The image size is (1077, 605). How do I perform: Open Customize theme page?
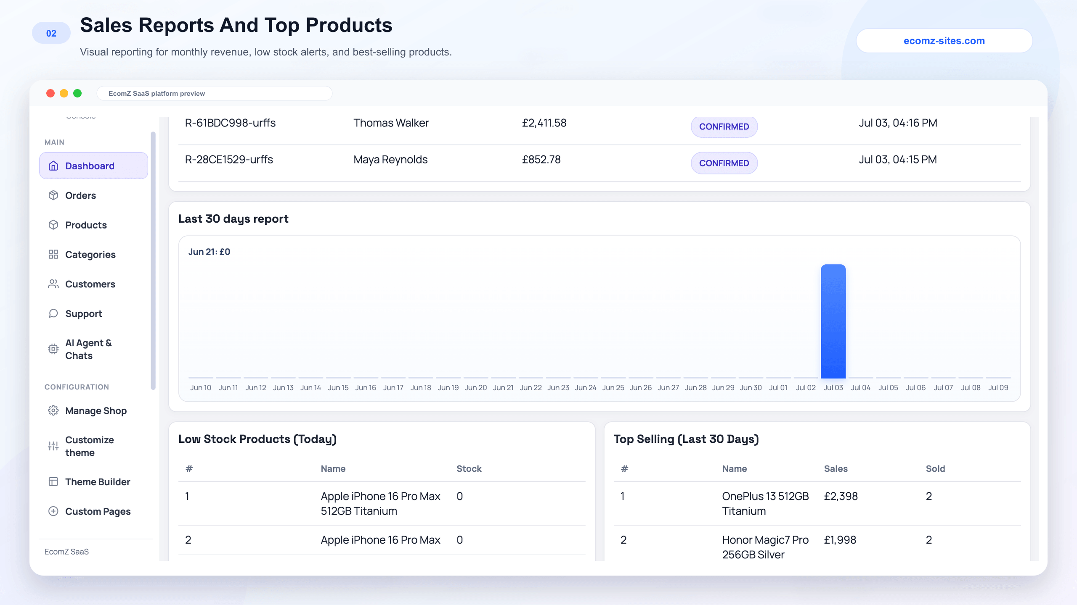pyautogui.click(x=93, y=446)
